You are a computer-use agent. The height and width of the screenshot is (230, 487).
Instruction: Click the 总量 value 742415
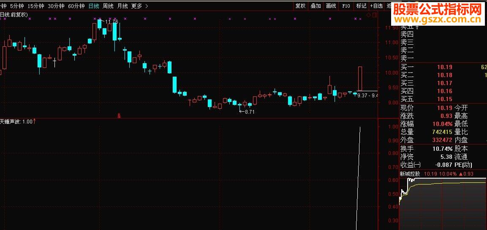pyautogui.click(x=442, y=132)
